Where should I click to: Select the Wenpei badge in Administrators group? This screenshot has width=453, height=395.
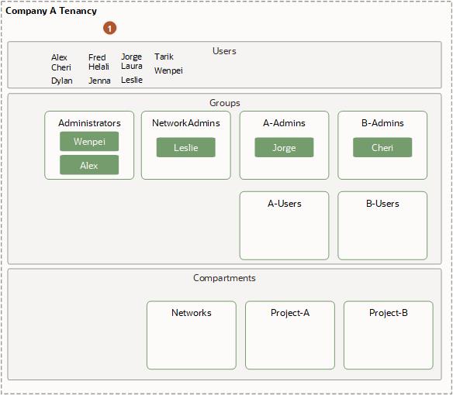(89, 142)
